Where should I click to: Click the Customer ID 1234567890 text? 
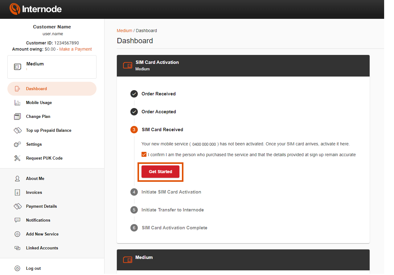(52, 43)
